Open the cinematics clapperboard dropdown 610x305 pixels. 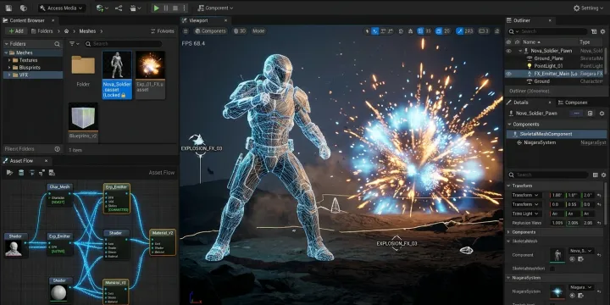pos(136,8)
